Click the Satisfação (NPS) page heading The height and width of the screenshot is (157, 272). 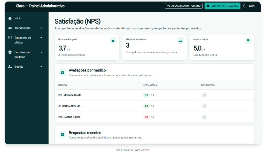77,21
